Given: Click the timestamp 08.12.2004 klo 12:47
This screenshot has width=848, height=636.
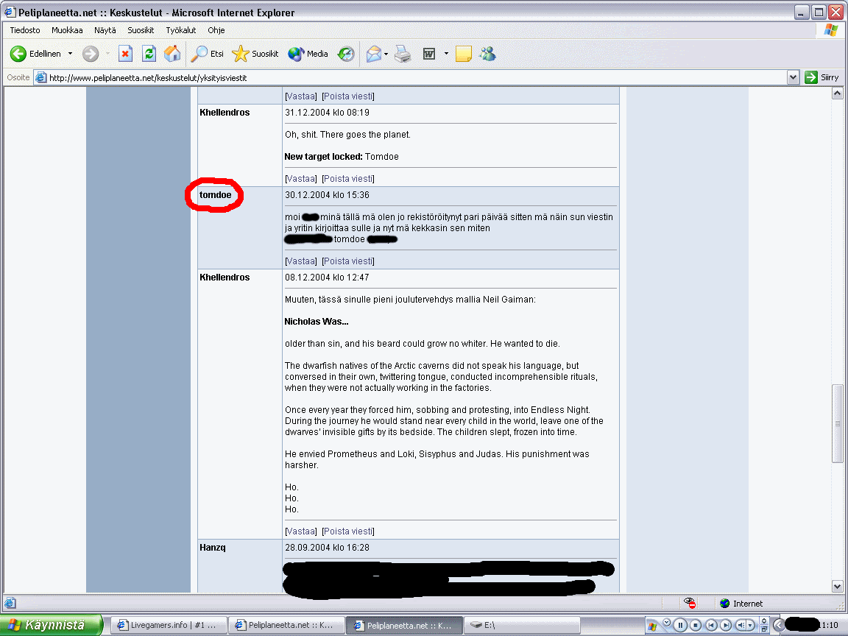Looking at the screenshot, I should (327, 277).
